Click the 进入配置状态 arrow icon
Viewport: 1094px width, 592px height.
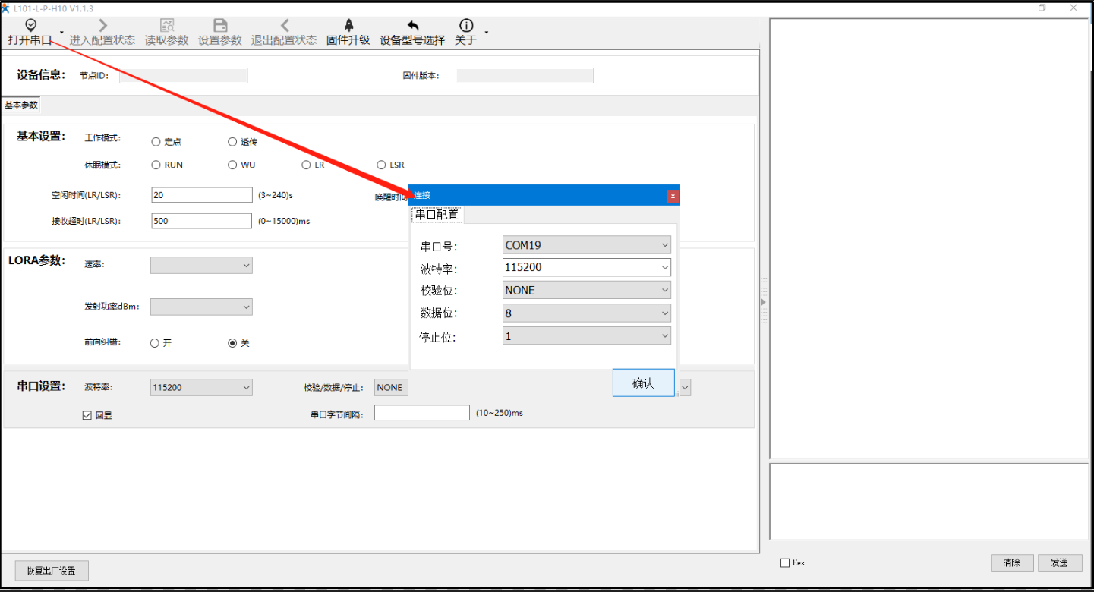[x=102, y=26]
